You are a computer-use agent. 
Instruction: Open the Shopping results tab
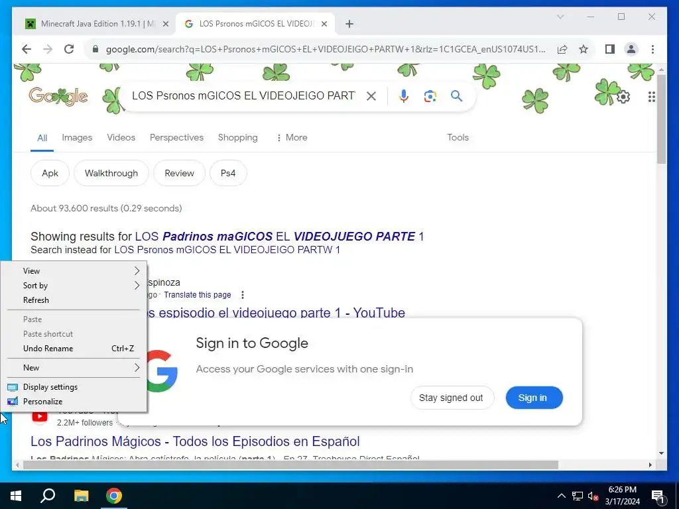[238, 138]
